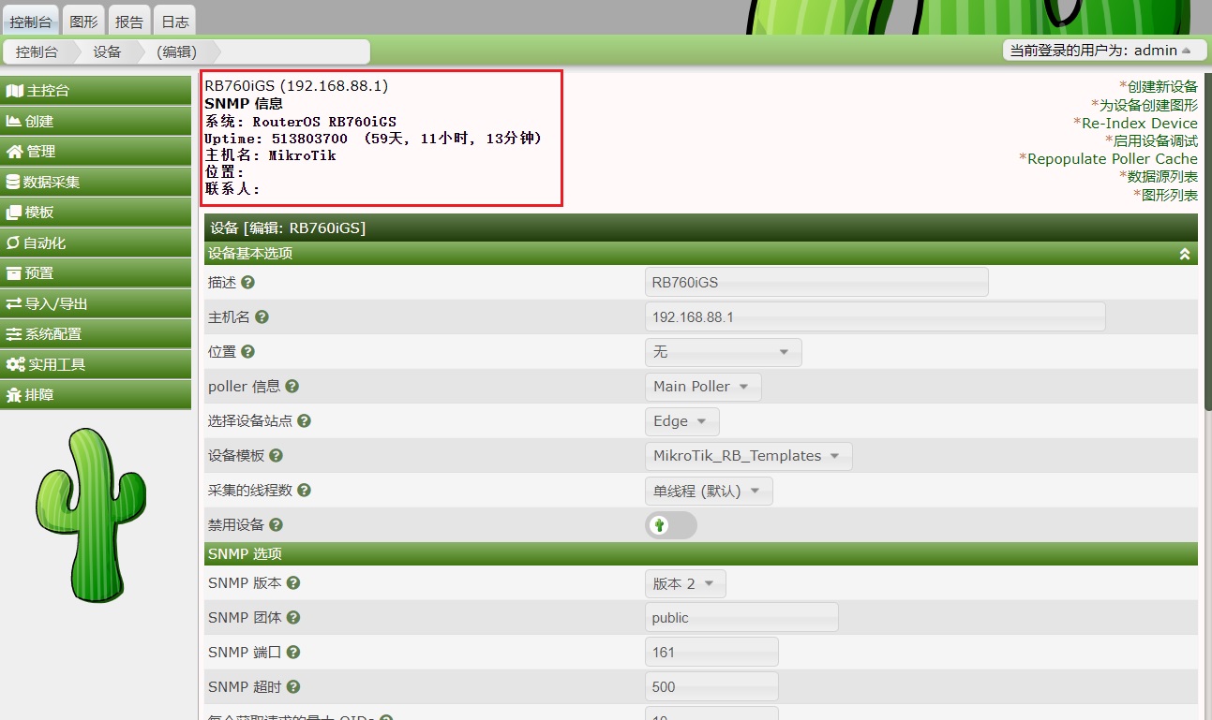Collapse the 设备基本选项 section
The width and height of the screenshot is (1212, 720).
[1184, 254]
